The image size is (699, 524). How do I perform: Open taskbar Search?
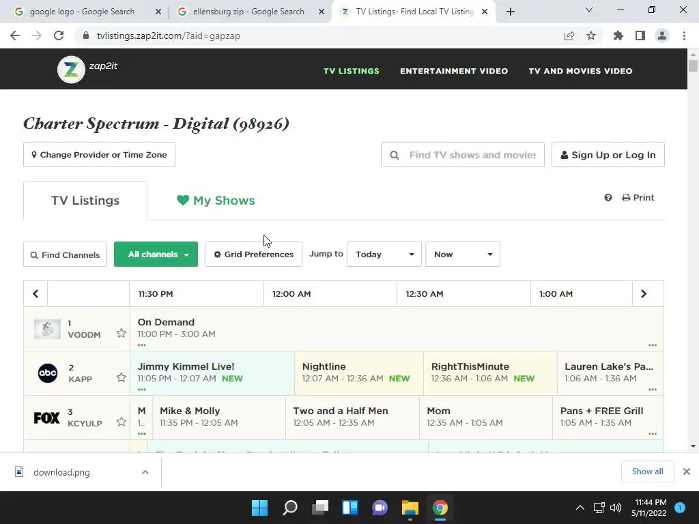click(289, 508)
